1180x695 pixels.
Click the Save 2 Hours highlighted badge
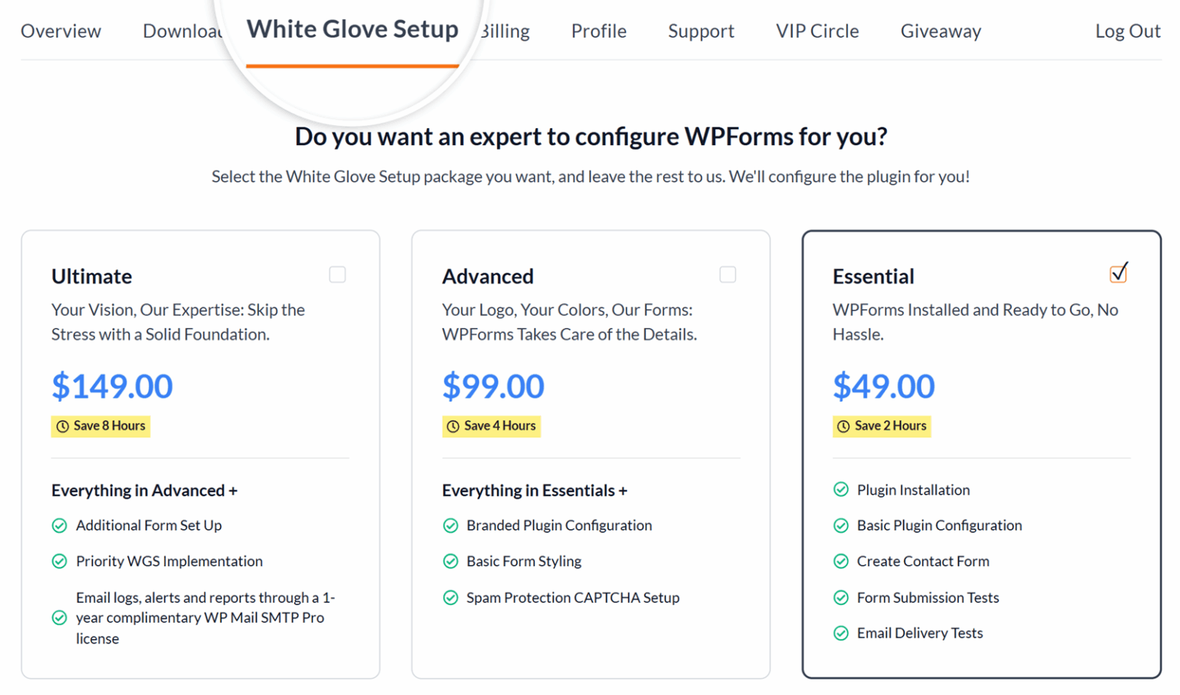coord(881,426)
